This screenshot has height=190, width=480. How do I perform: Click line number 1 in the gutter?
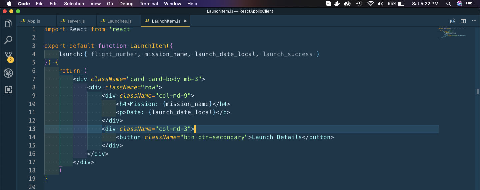pyautogui.click(x=34, y=29)
